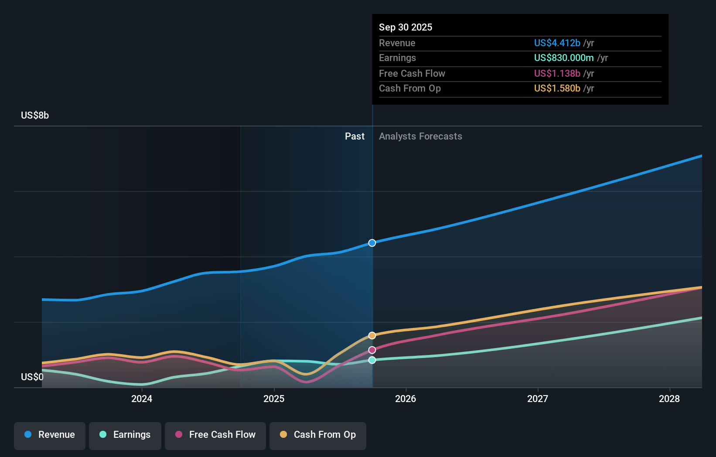Toggle the Cash From Op legend button
The image size is (716, 457).
[318, 436]
